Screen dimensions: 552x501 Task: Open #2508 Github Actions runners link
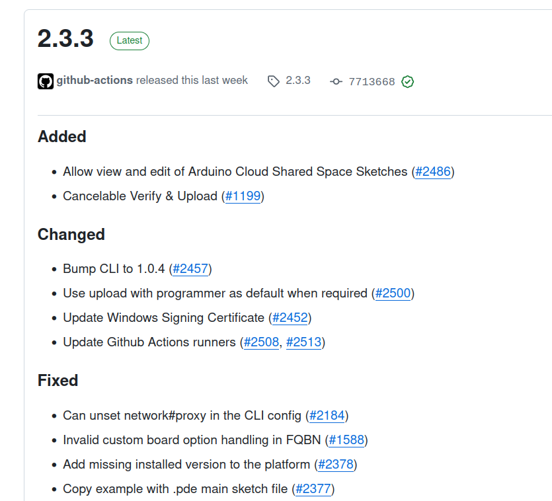[x=261, y=342]
